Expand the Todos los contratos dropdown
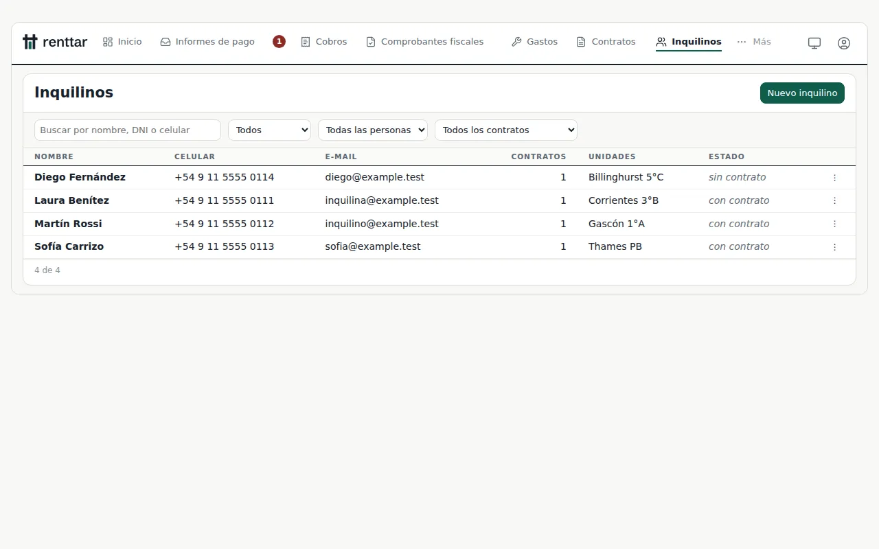The height and width of the screenshot is (549, 879). click(x=506, y=130)
